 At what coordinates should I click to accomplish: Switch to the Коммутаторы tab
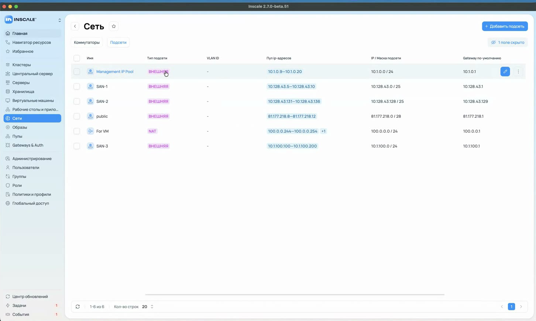(x=87, y=42)
